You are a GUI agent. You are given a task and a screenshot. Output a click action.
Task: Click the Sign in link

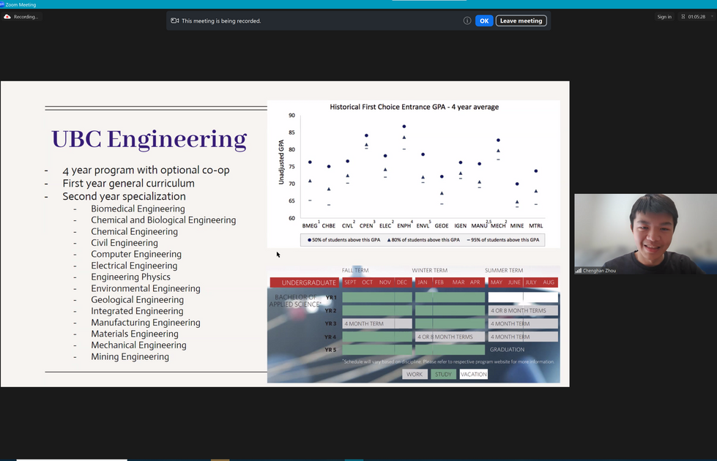click(664, 17)
